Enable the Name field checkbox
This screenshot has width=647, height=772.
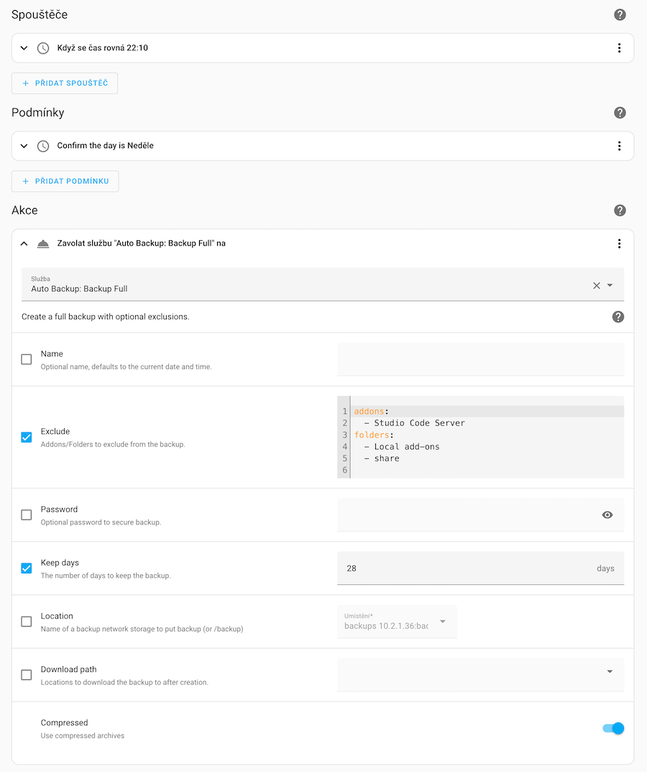point(26,359)
